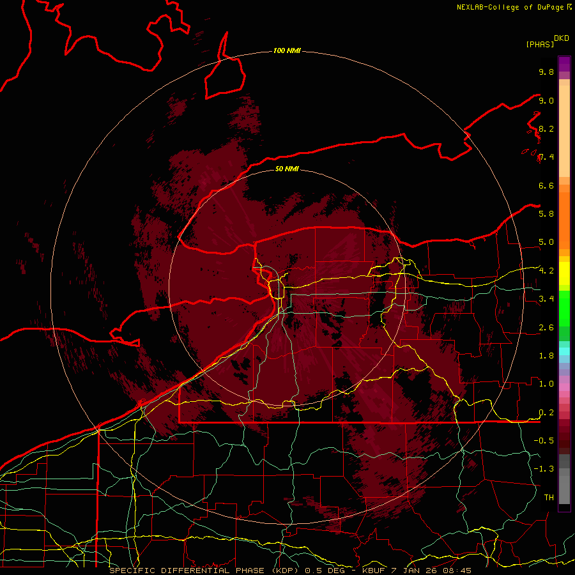Click the peach segment of the color scale
The width and height of the screenshot is (575, 575).
coord(564,131)
